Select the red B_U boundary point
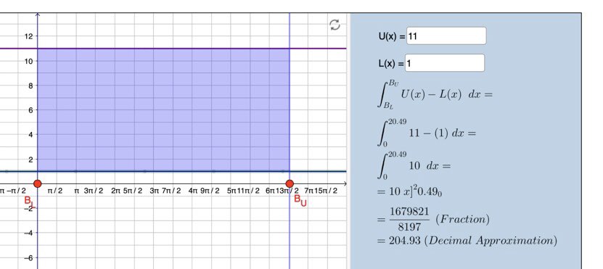Screen dimensions: 603x269 point(290,183)
